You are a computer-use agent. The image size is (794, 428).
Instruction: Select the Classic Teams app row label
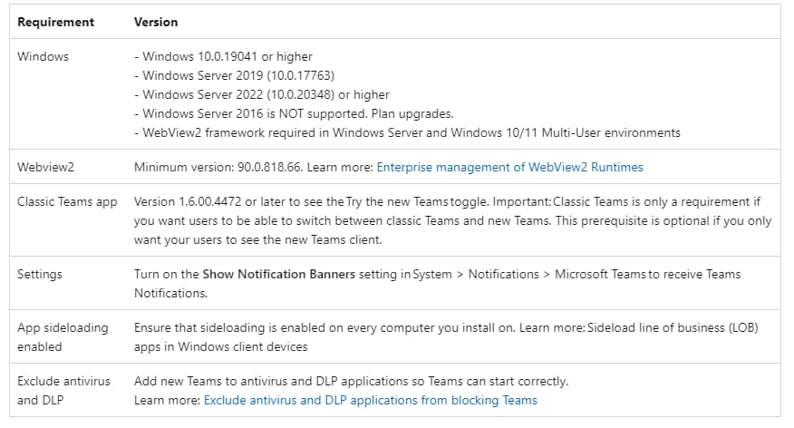[67, 201]
